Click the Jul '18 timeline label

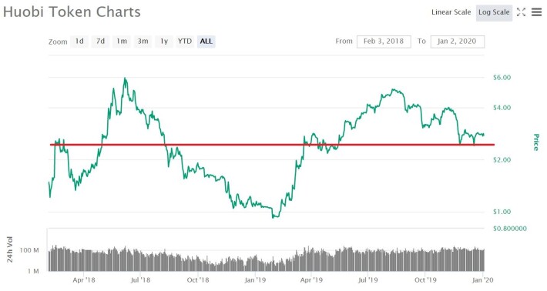coord(140,280)
